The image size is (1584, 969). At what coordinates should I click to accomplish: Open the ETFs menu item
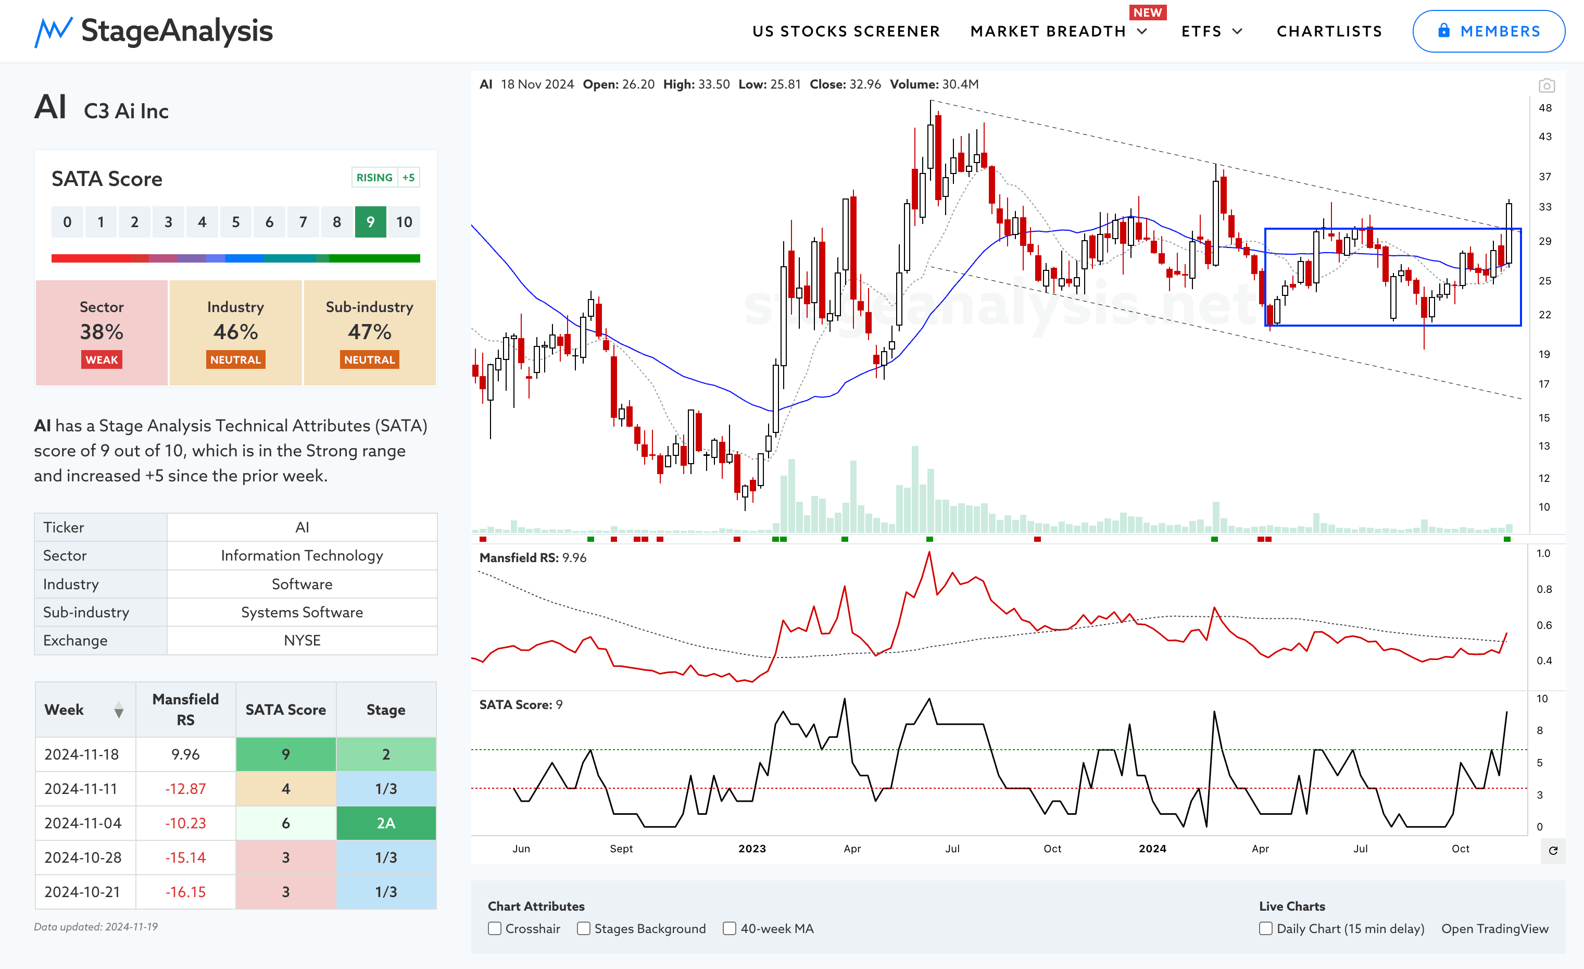point(1201,31)
